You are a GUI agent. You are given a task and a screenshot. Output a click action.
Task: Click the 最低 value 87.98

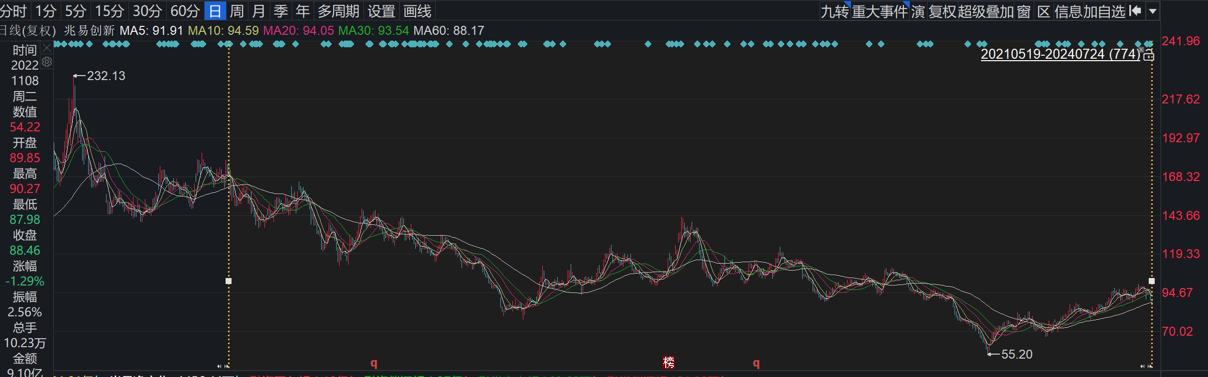coord(25,220)
